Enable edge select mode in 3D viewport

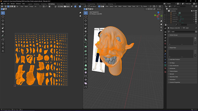click(101, 6)
